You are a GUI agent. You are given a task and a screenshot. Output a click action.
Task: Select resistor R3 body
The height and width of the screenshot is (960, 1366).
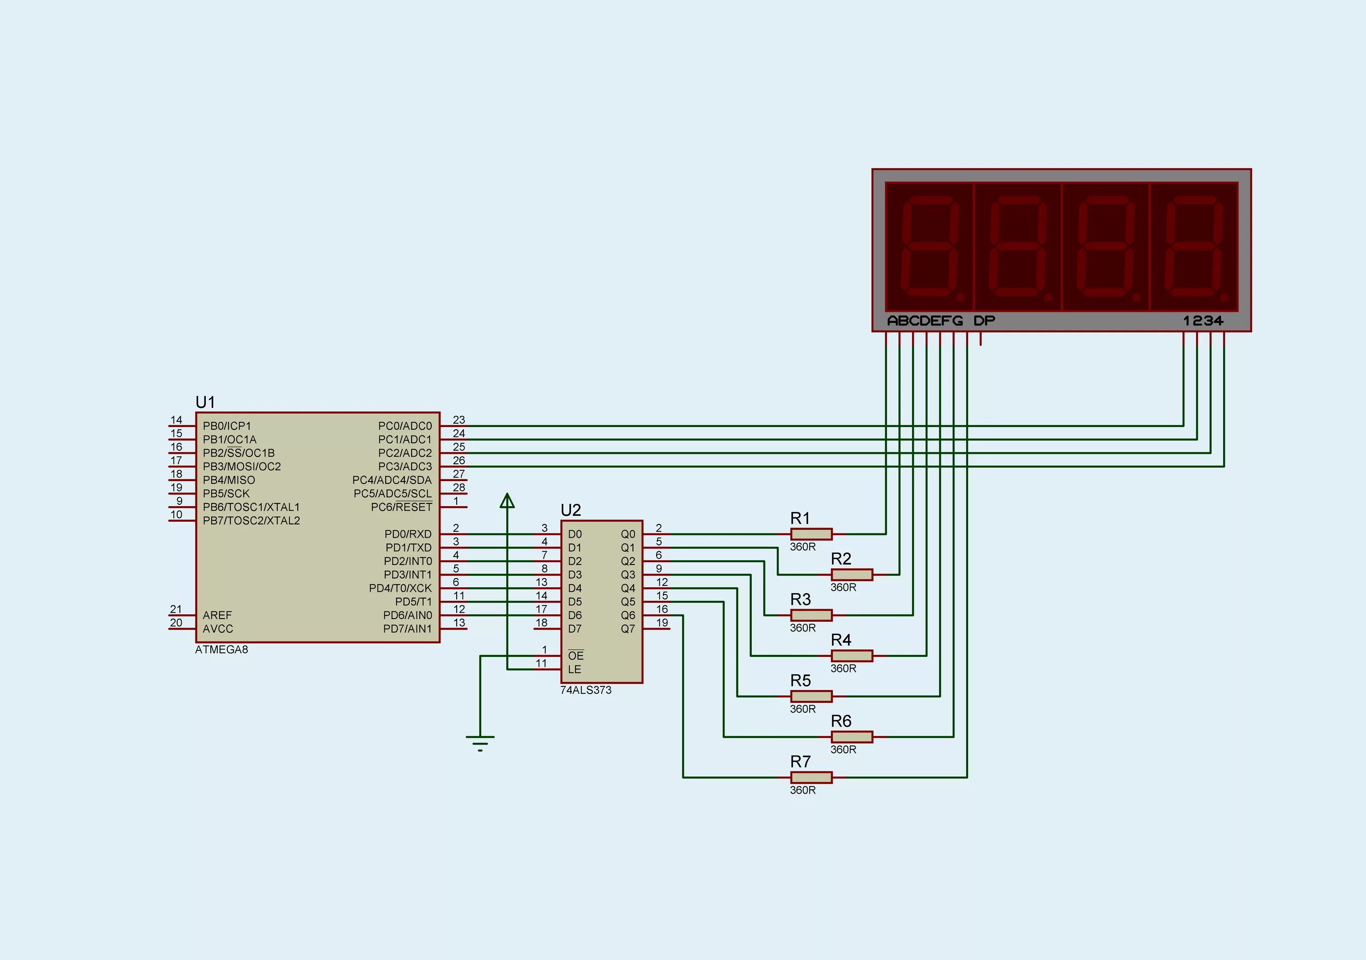click(x=811, y=615)
